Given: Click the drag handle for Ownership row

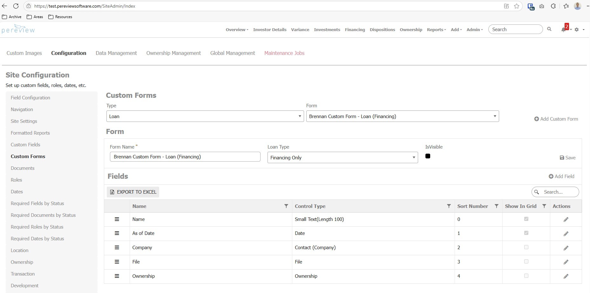Looking at the screenshot, I should (117, 276).
